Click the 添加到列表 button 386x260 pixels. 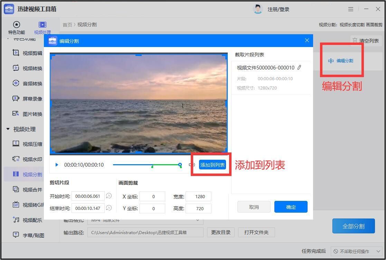click(212, 165)
